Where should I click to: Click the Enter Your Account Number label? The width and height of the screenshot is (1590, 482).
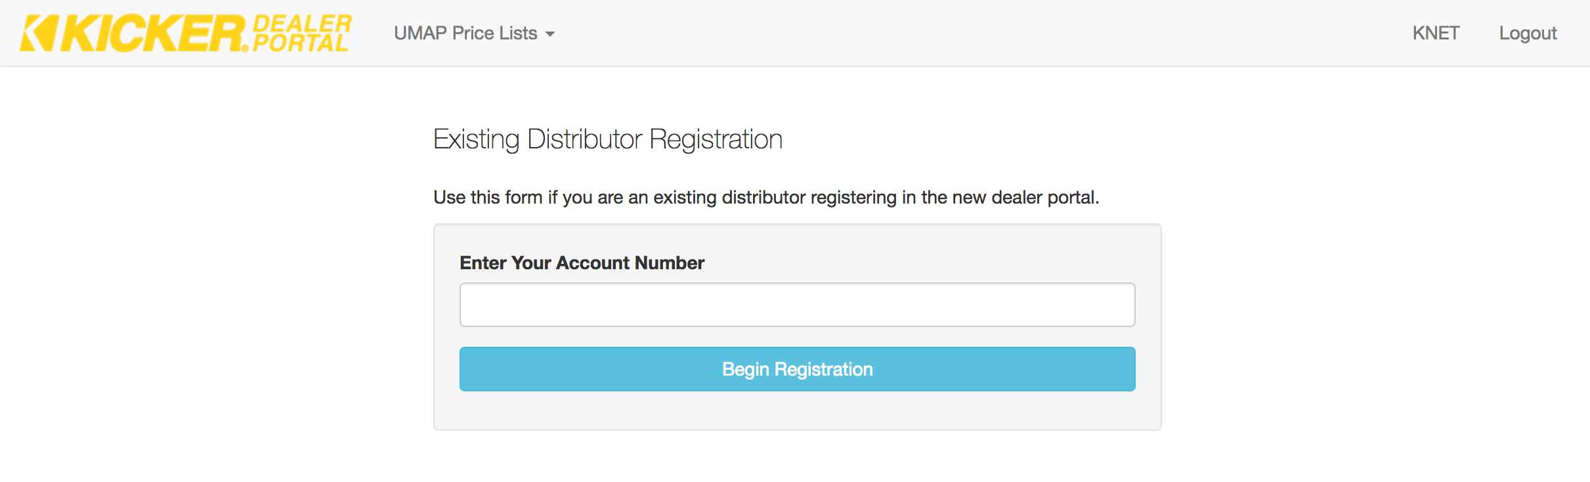tap(582, 263)
